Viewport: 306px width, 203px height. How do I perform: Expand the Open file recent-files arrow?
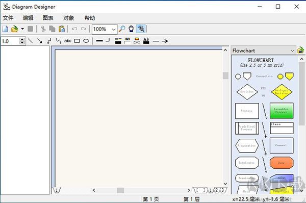(22, 29)
